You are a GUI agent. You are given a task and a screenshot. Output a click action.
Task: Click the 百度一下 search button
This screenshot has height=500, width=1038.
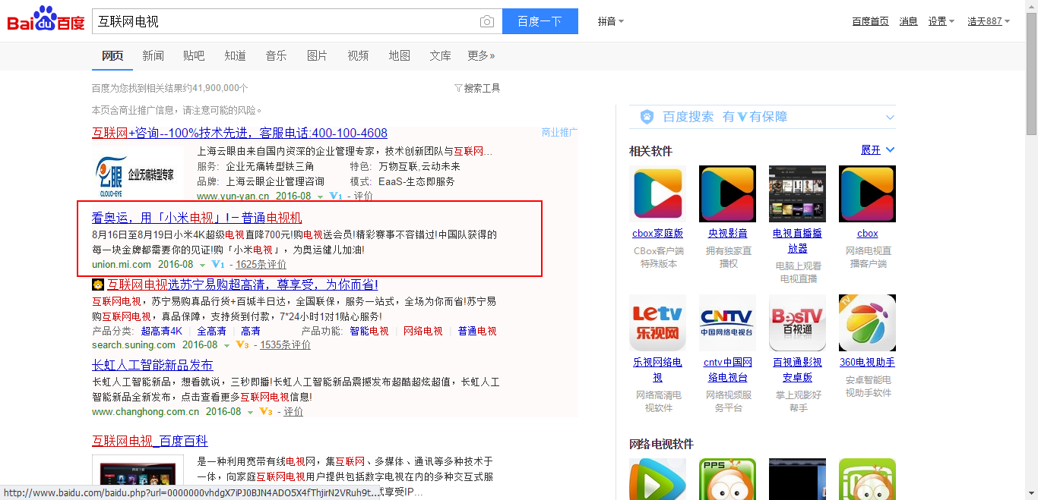click(540, 21)
